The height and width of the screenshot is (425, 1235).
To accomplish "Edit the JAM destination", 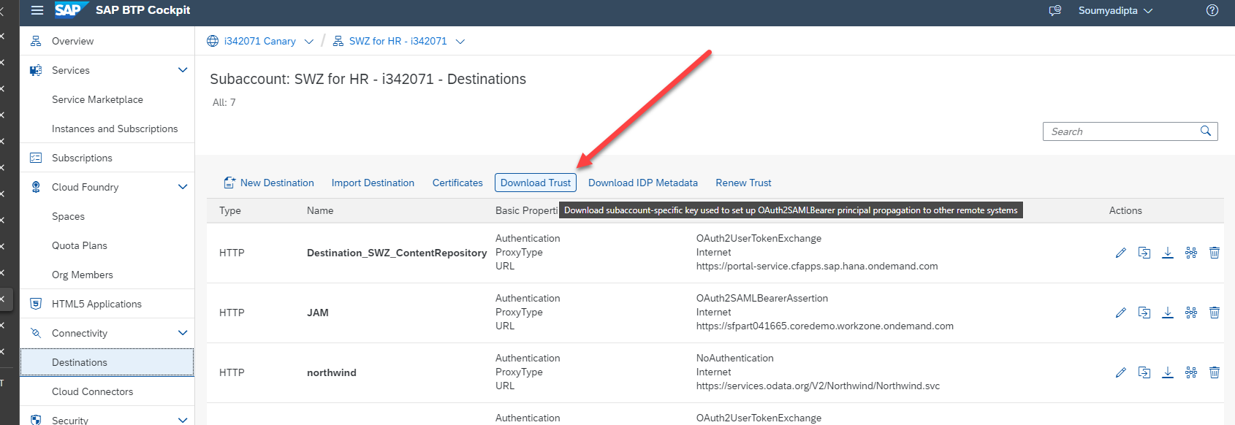I will pos(1121,313).
